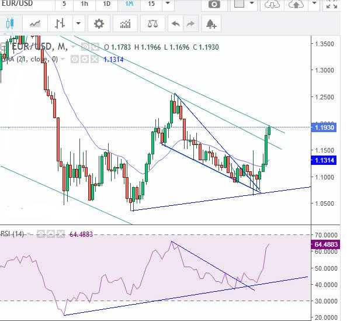The height and width of the screenshot is (321, 347).
Task: Open the layout dropdown arrow beside the square
Action: (252, 3)
